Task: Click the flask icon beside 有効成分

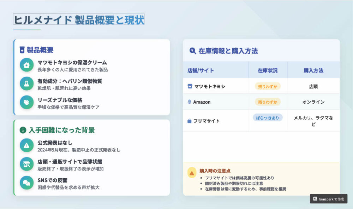Action: pos(26,84)
